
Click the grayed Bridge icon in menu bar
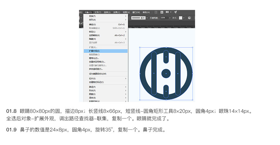pyautogui.click(x=156, y=12)
